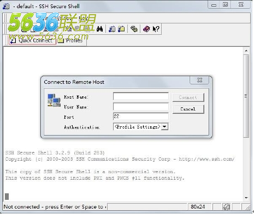Open the Profiles menu button
This screenshot has height=214, width=254.
[70, 40]
